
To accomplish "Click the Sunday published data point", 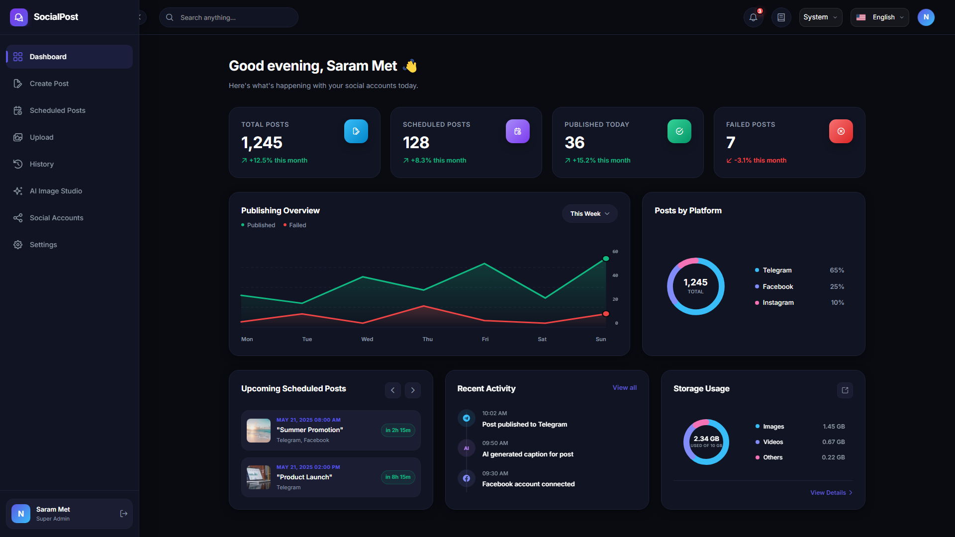I will click(x=606, y=259).
